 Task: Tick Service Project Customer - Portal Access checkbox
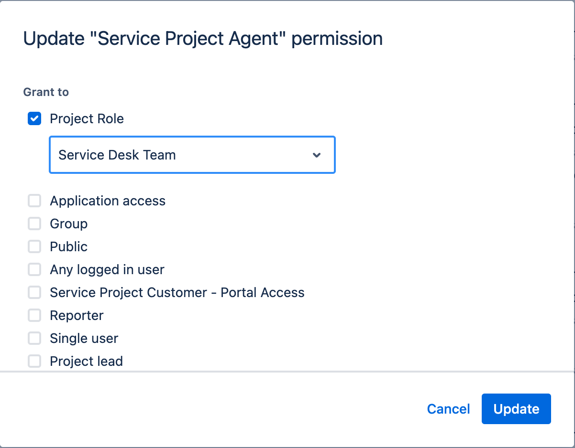[x=34, y=293]
